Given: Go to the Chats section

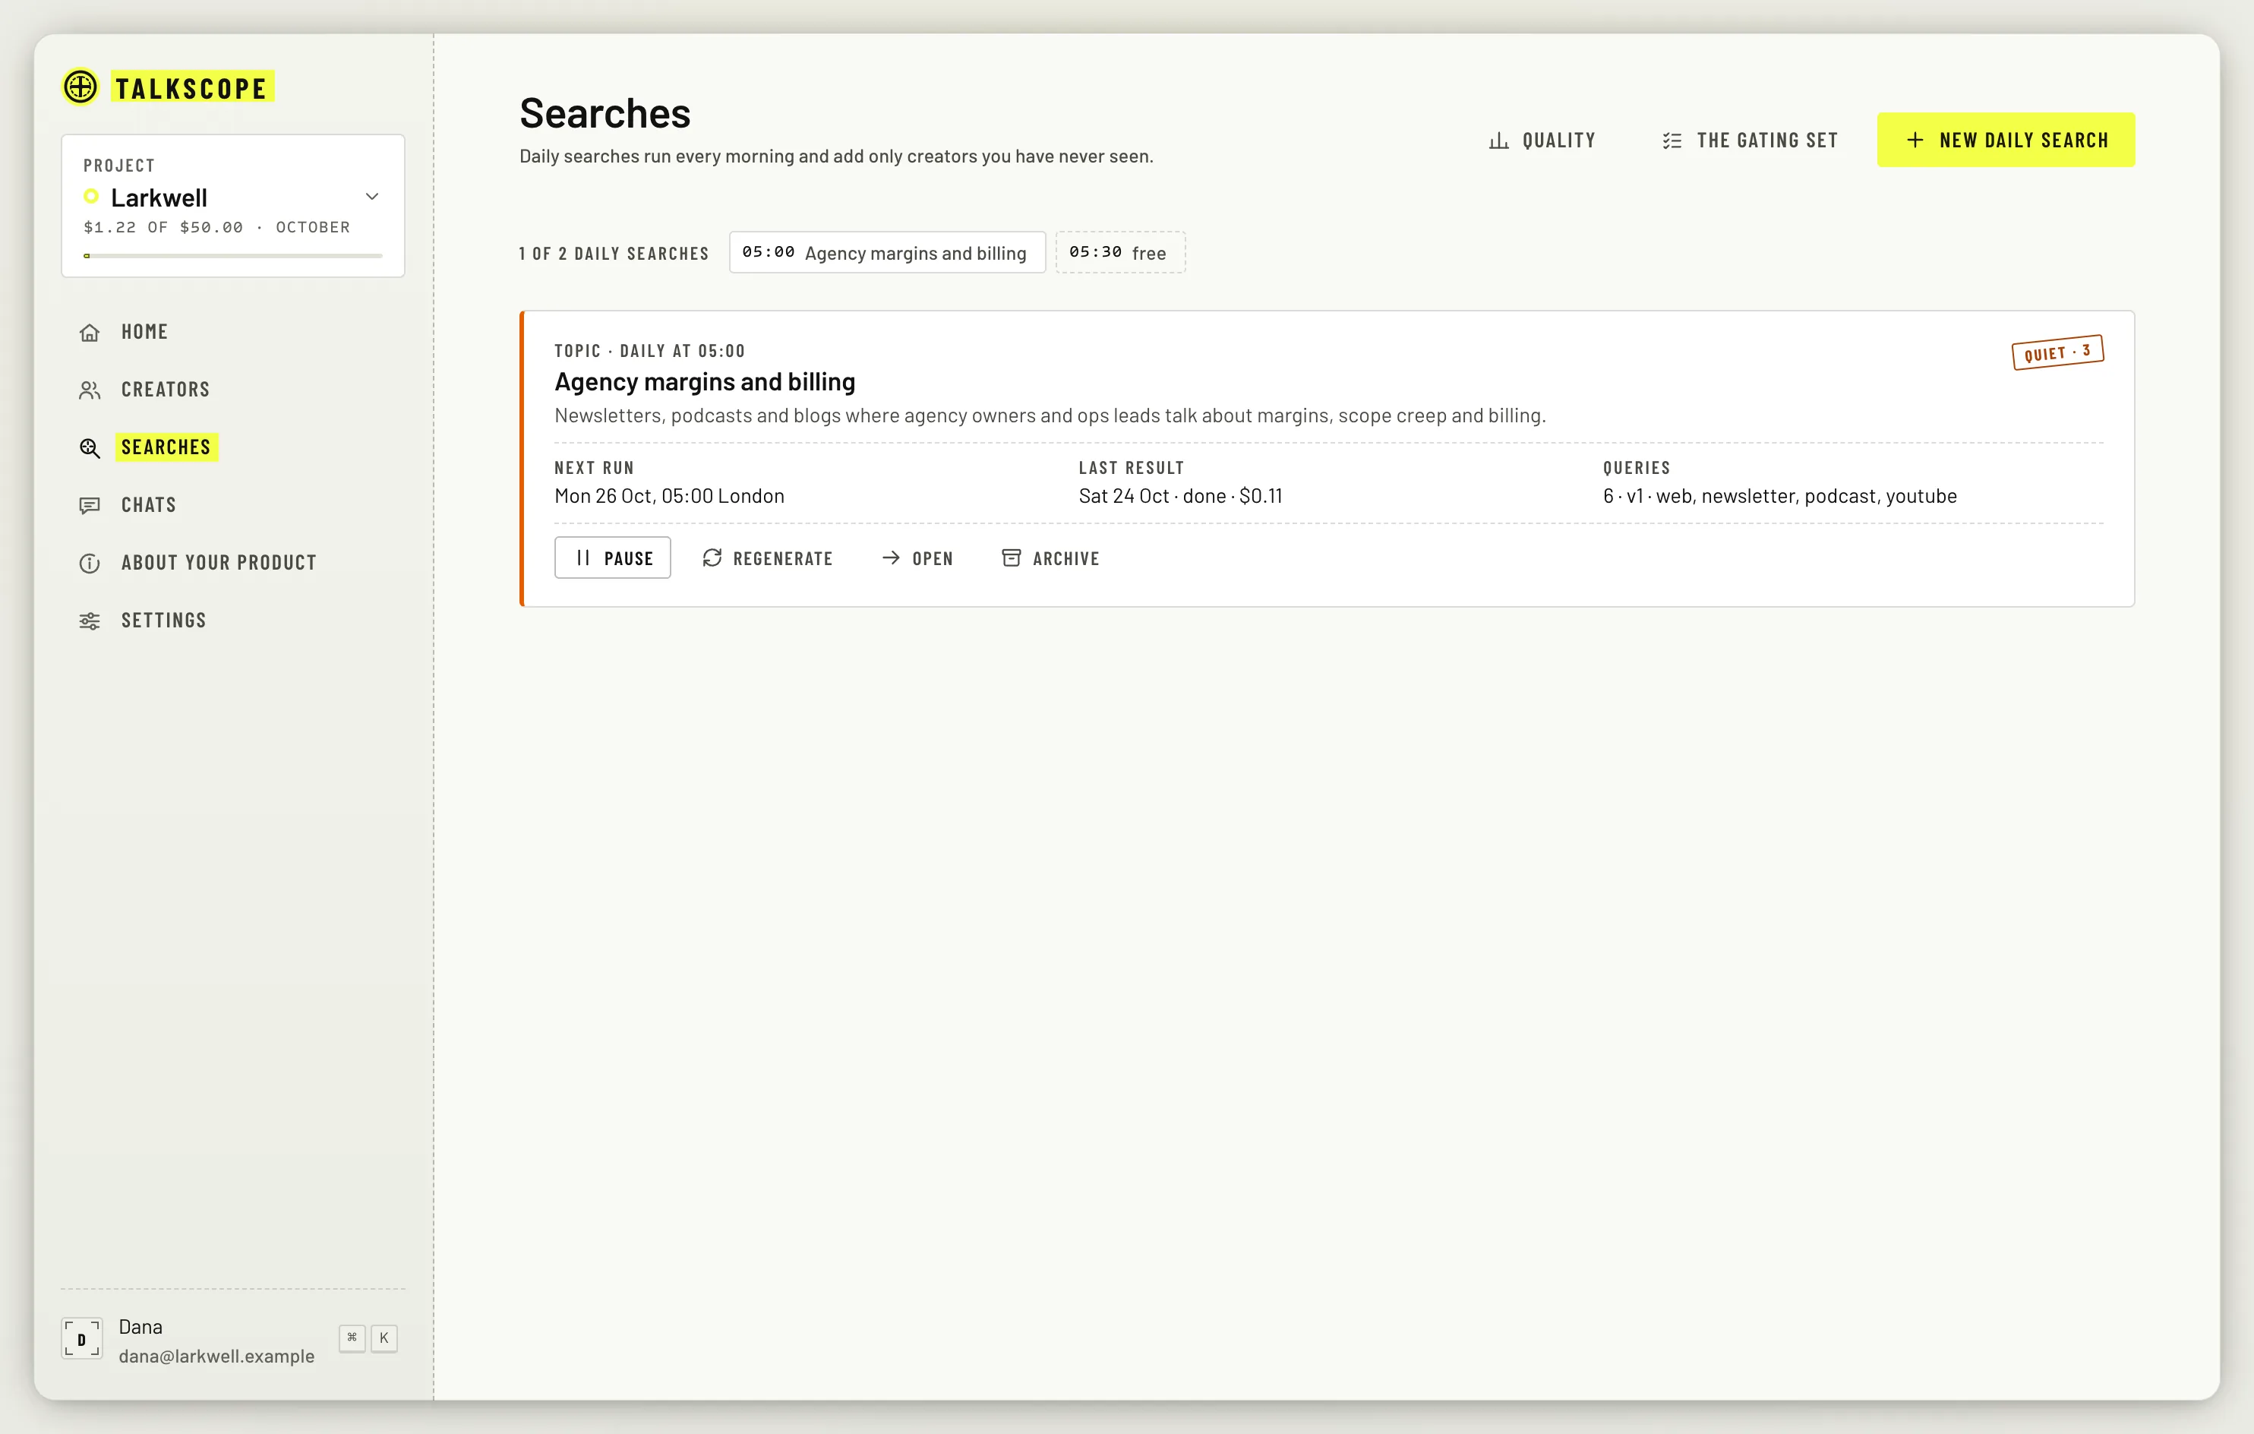Looking at the screenshot, I should (233, 505).
